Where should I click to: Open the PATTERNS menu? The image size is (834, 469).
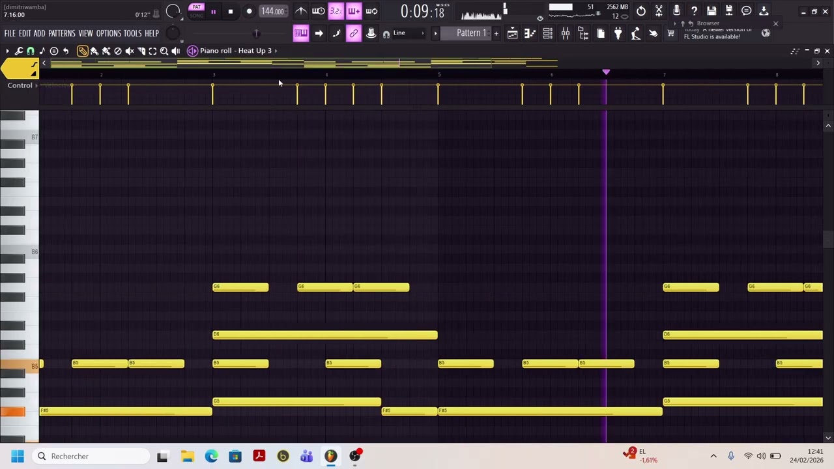62,33
